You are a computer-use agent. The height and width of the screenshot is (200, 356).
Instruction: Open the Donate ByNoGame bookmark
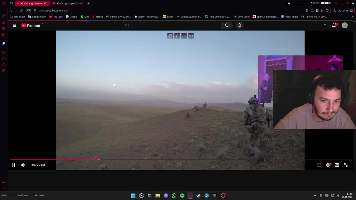(x=118, y=17)
